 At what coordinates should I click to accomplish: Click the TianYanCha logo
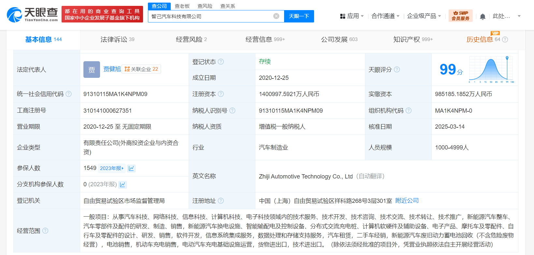pos(32,15)
